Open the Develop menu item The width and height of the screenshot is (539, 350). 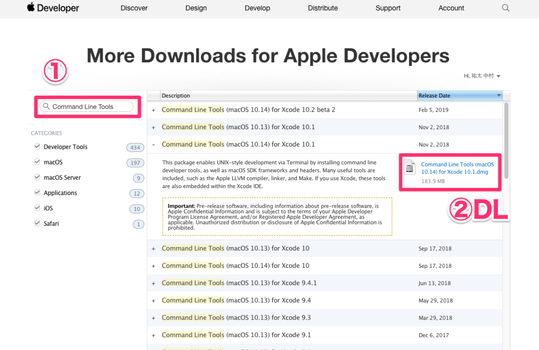257,8
